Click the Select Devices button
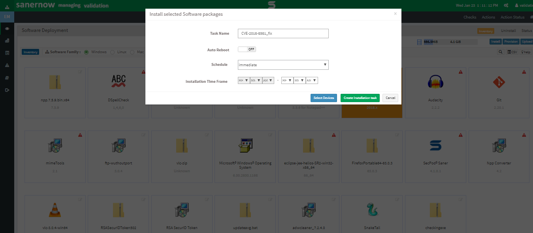This screenshot has width=533, height=233. coord(324,98)
